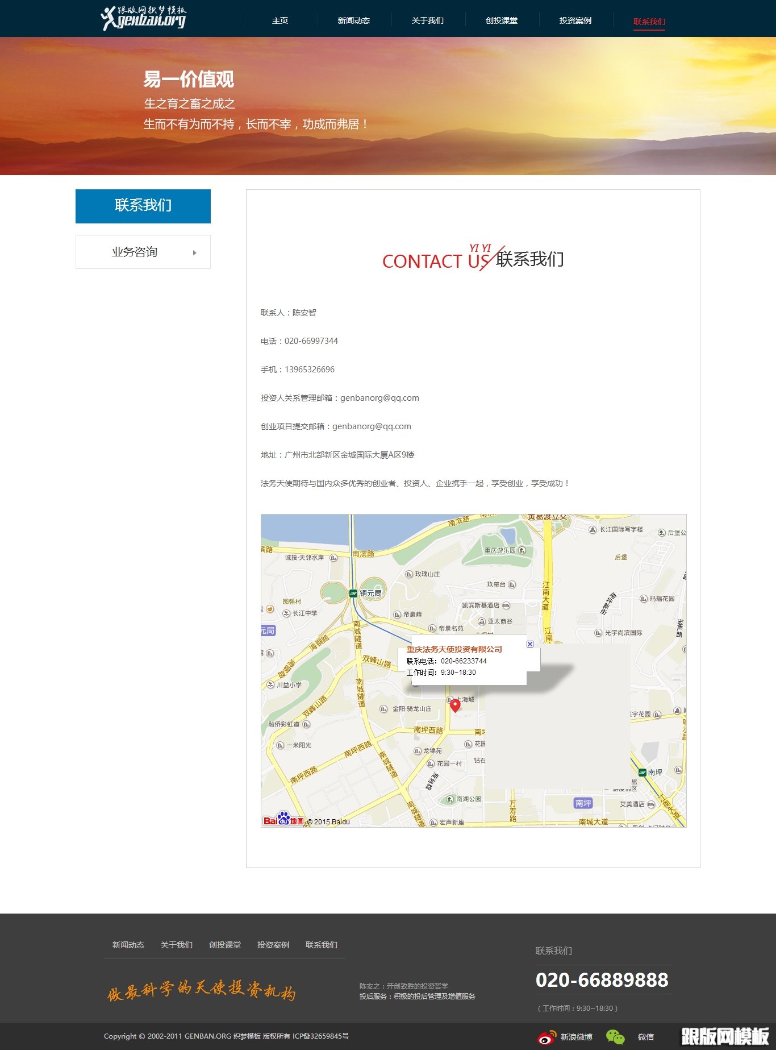Click the phone text 电话：020-66997344
Image resolution: width=776 pixels, height=1050 pixels.
click(x=299, y=341)
